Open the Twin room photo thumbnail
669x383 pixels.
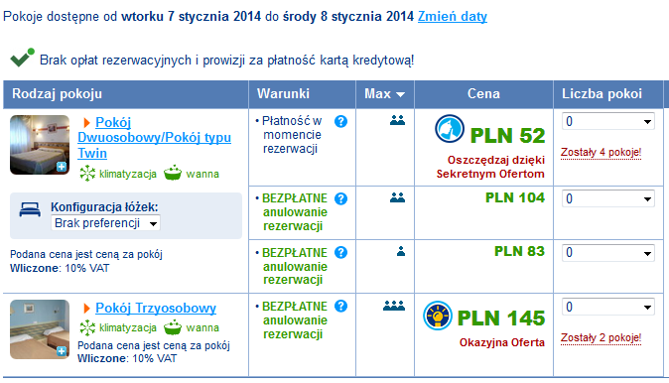[x=40, y=145]
